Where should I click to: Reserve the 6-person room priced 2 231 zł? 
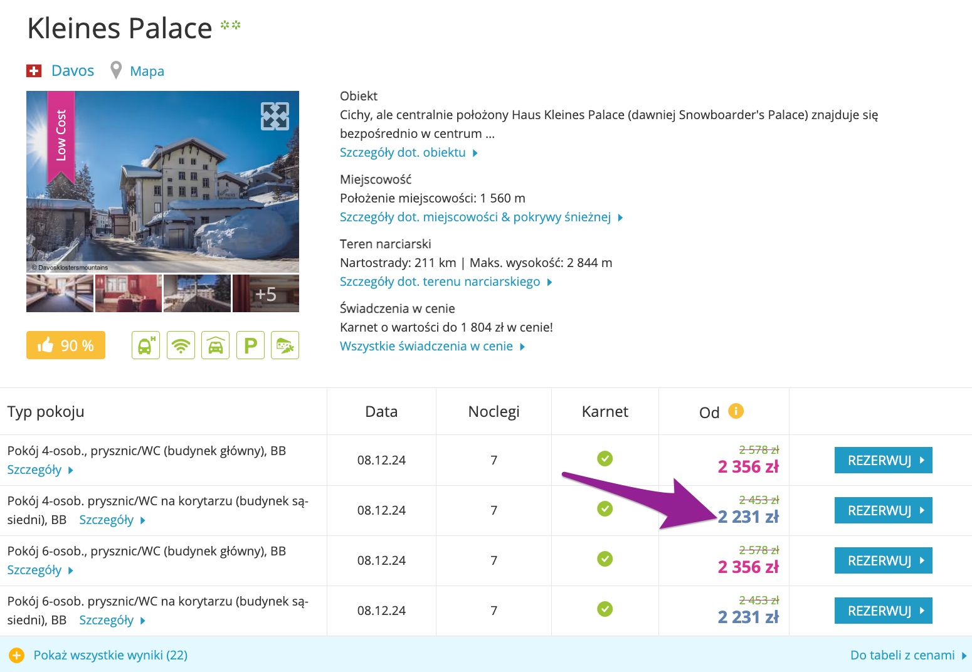tap(883, 611)
